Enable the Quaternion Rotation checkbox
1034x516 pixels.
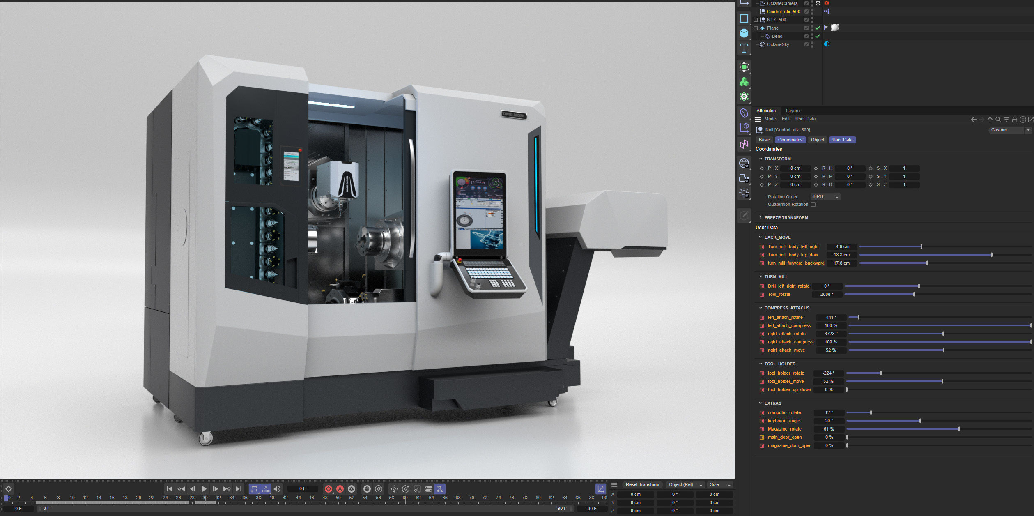pos(813,205)
